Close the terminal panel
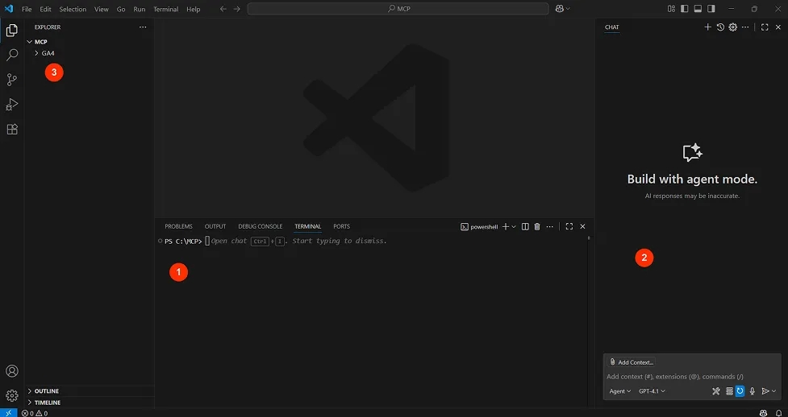Image resolution: width=788 pixels, height=417 pixels. coord(582,227)
